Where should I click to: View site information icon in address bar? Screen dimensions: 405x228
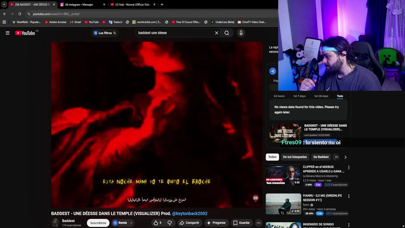tap(29, 14)
